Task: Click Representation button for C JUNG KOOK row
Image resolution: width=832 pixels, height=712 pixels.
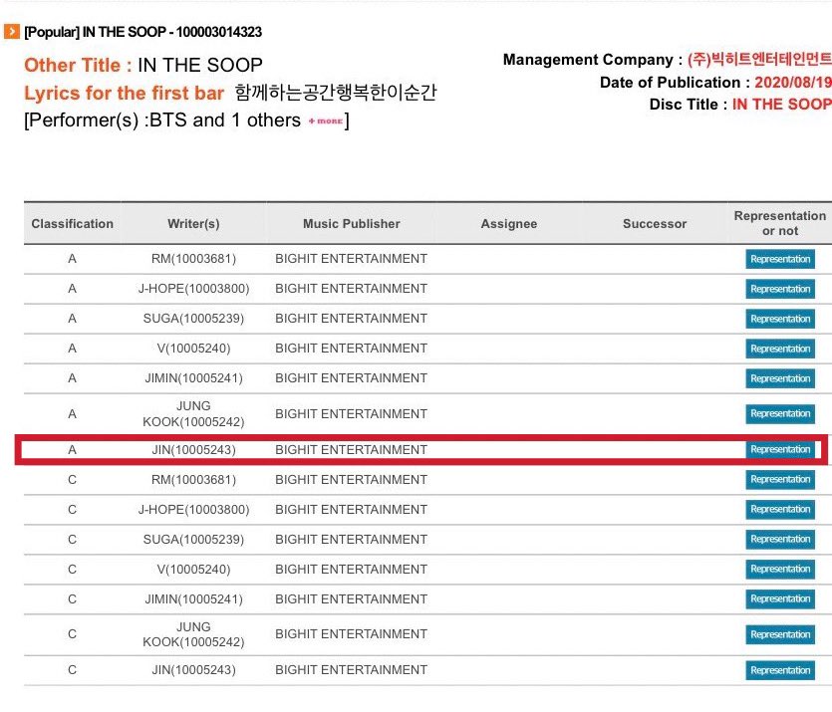Action: point(780,634)
